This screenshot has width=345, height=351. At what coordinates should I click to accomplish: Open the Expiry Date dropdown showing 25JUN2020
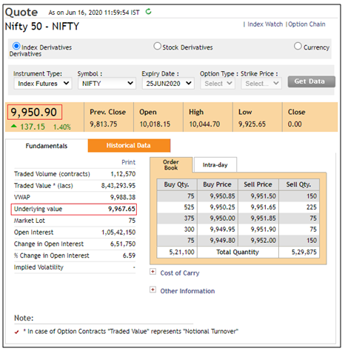168,84
